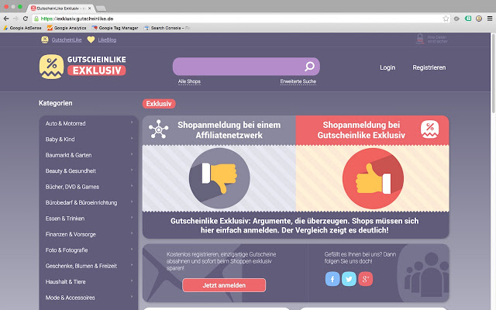Select the GutscheinLike Exklusiv browser tab

point(61,9)
